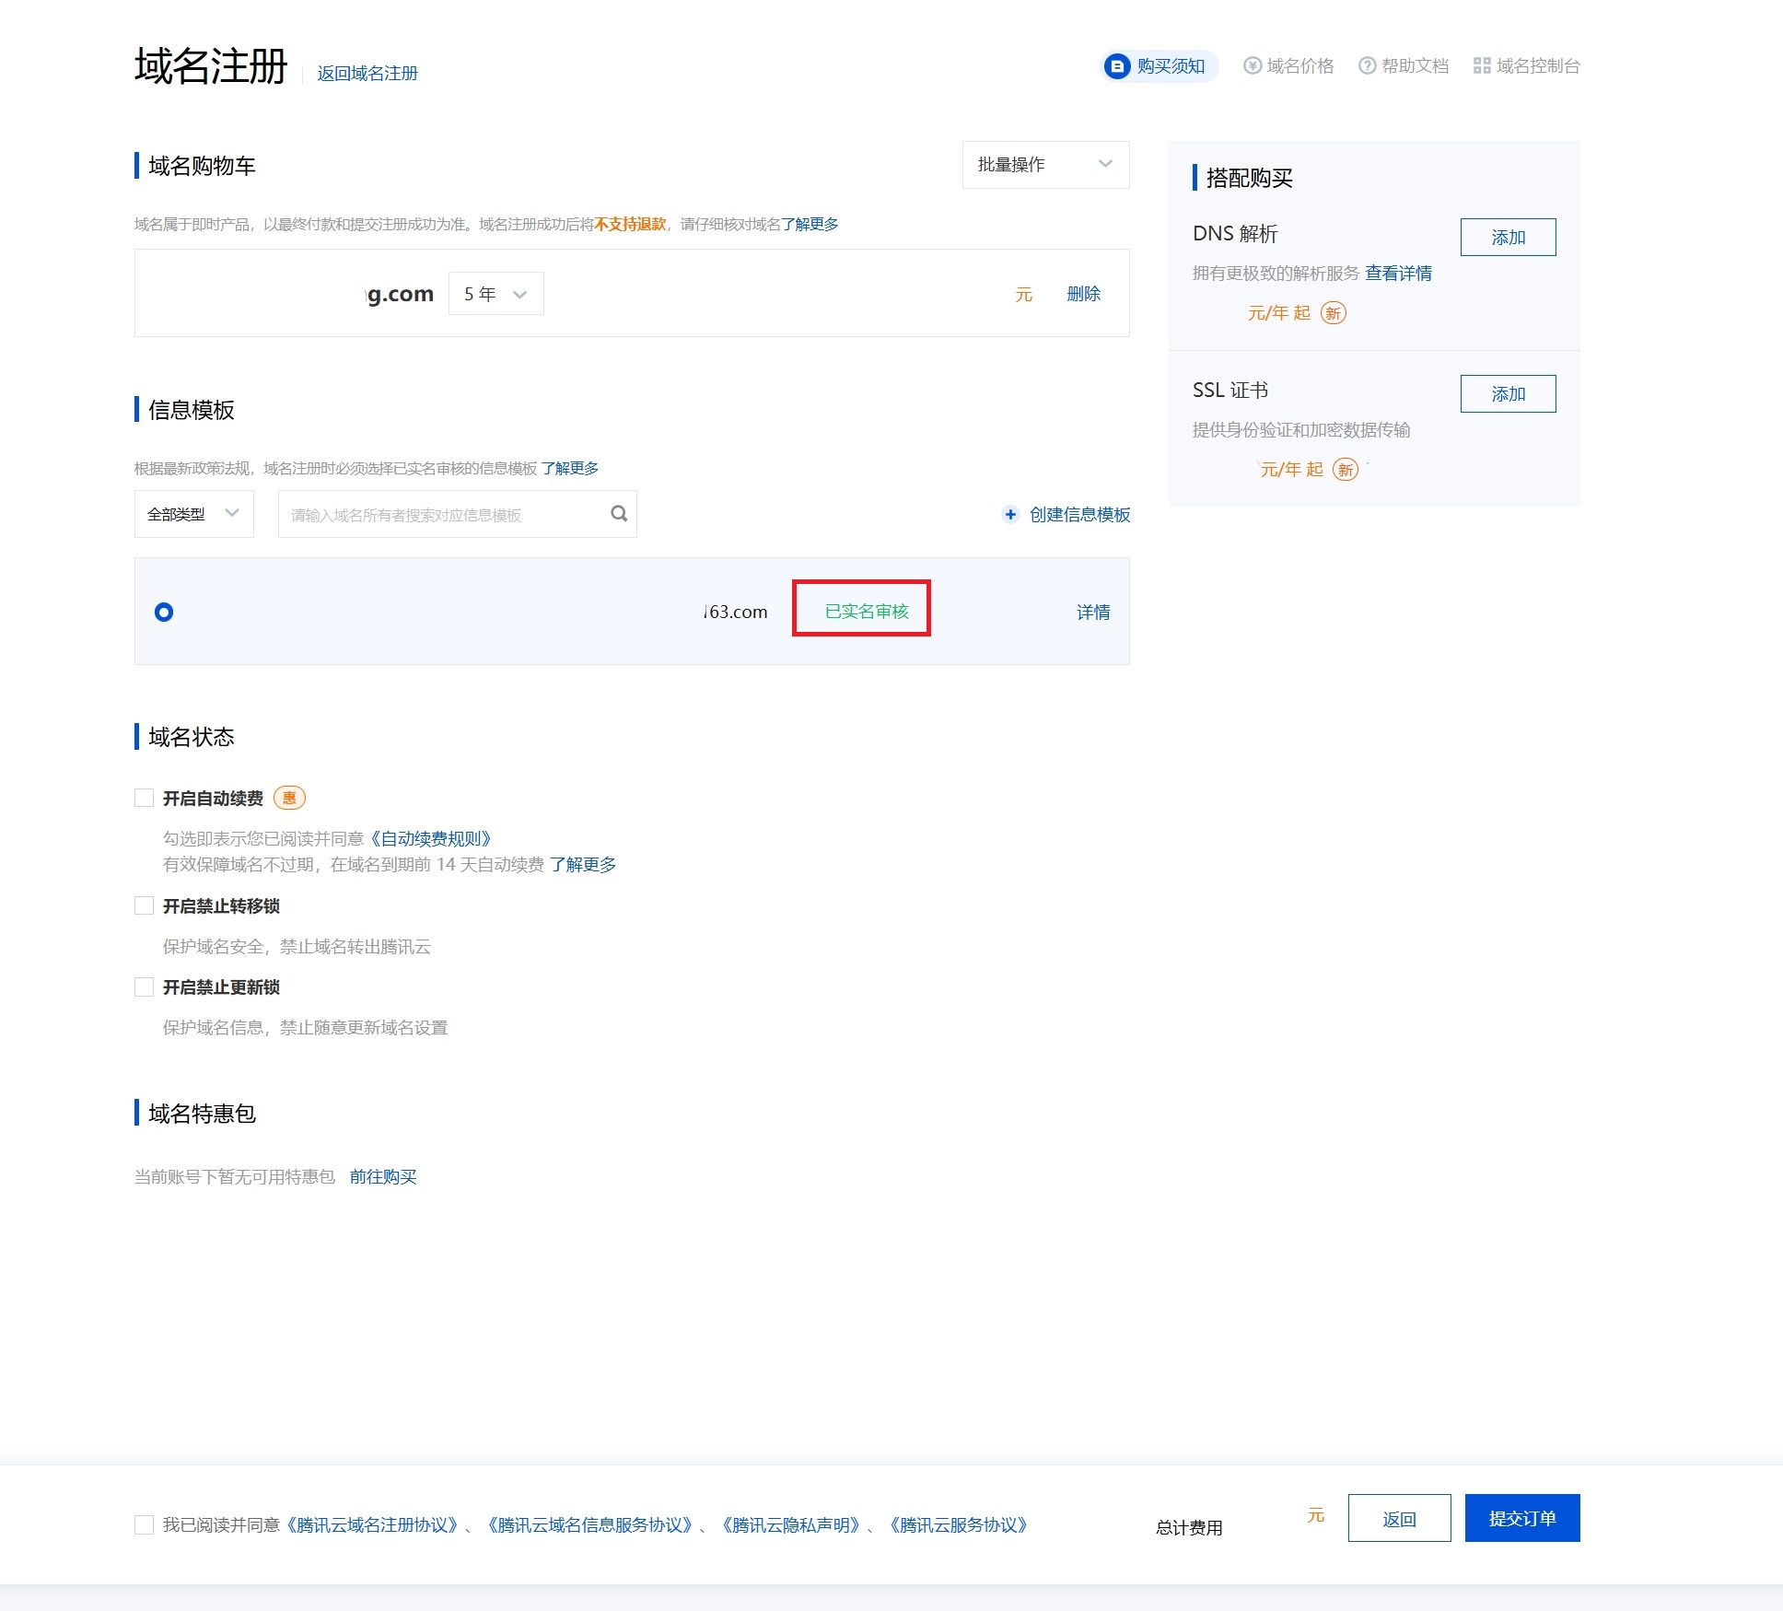Enable the 开启禁止转移锁 checkbox
Image resolution: width=1783 pixels, height=1611 pixels.
[x=144, y=905]
